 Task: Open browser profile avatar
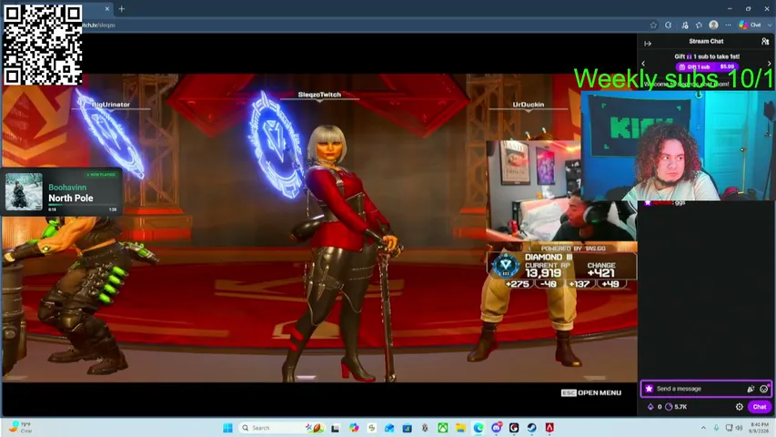pyautogui.click(x=713, y=25)
